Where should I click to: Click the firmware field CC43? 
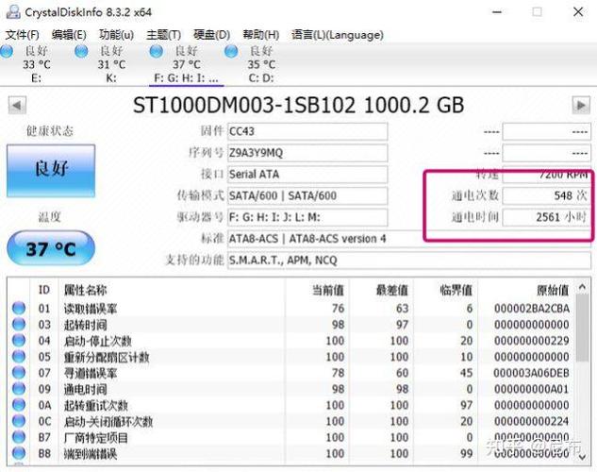tap(307, 131)
